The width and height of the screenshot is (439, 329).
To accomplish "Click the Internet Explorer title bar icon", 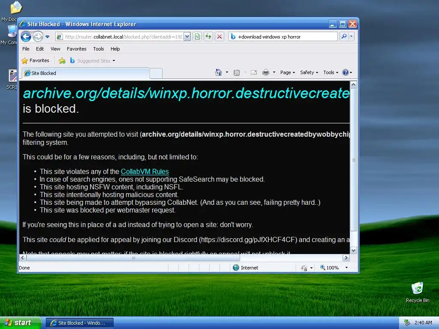I will tap(23, 24).
